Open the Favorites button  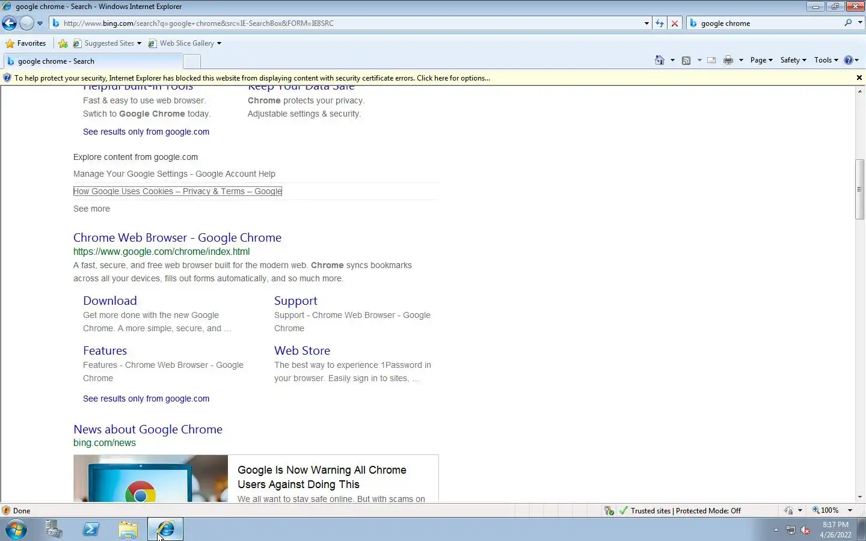coord(26,43)
